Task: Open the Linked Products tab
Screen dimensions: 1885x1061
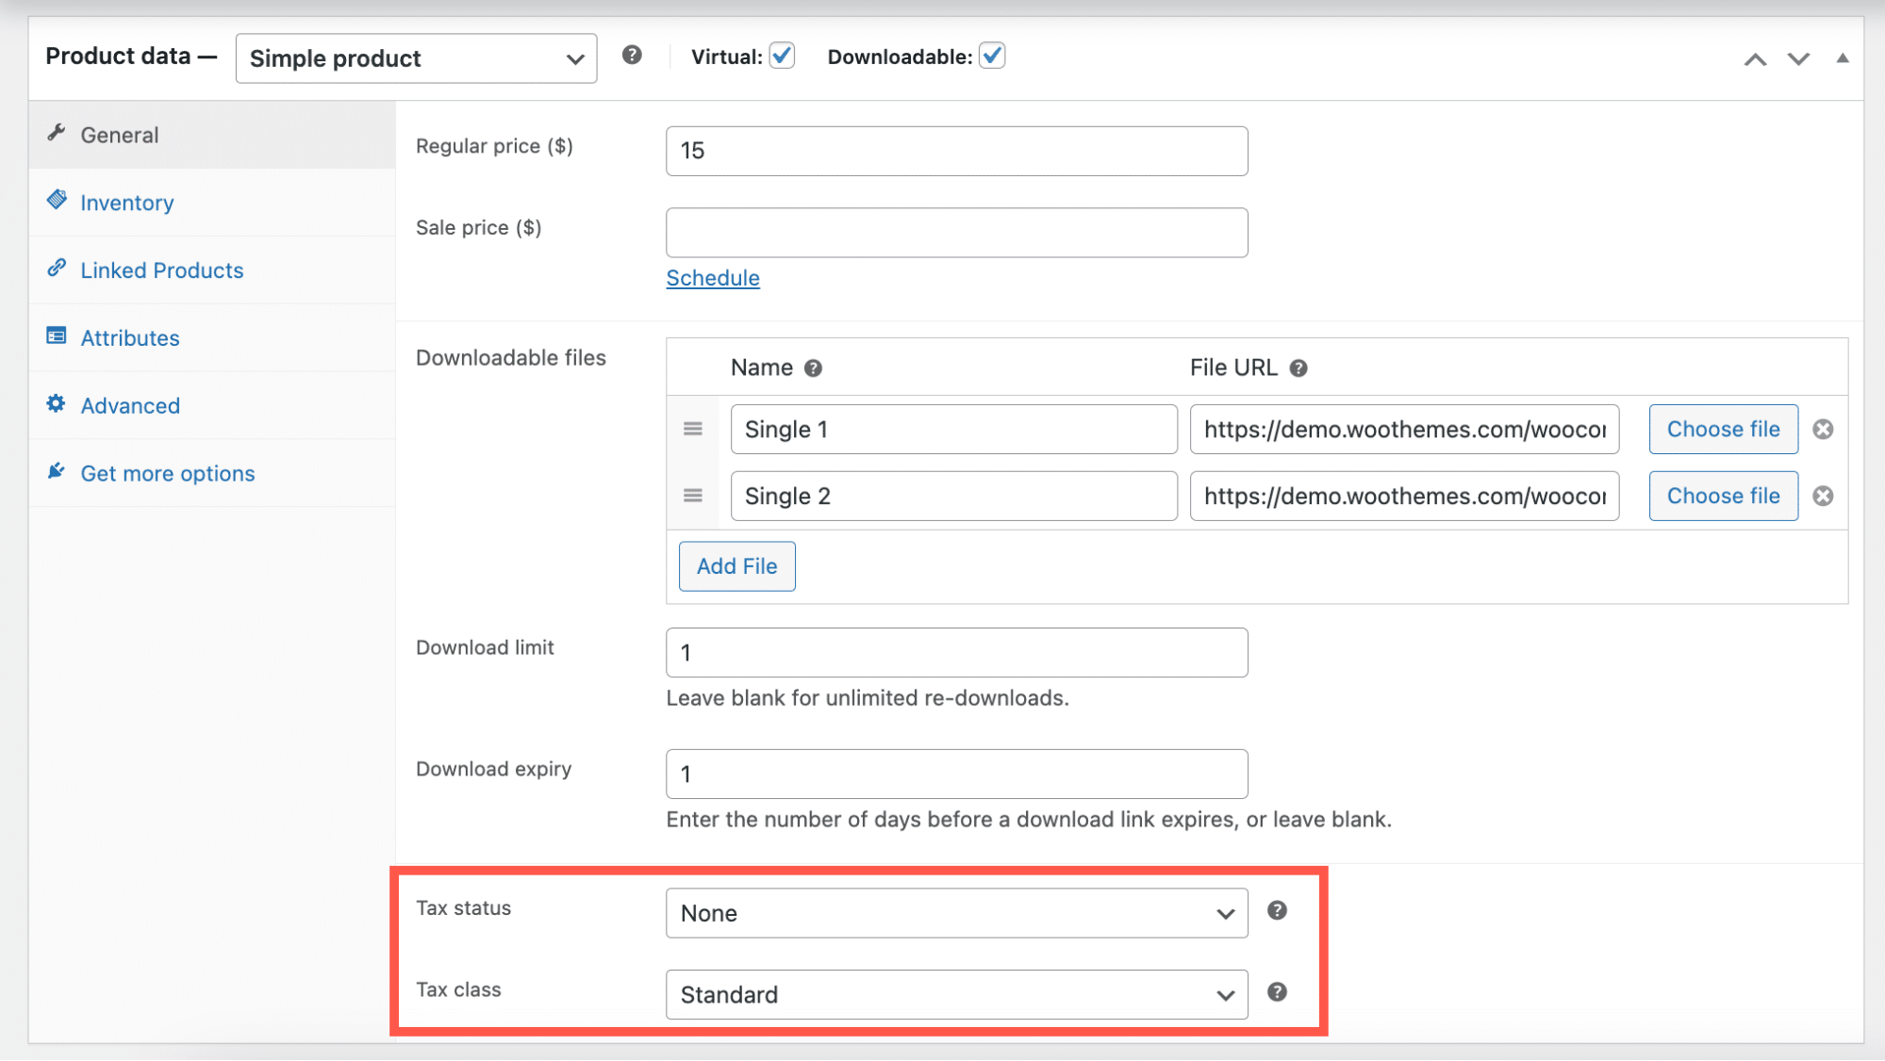Action: [162, 270]
